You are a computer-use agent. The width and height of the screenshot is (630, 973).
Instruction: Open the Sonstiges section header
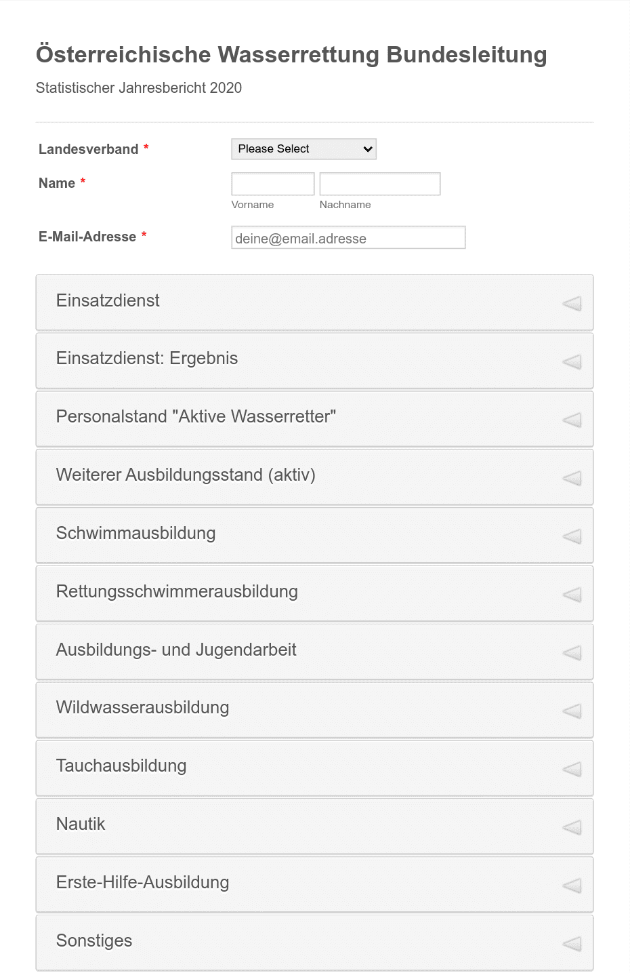coord(314,943)
